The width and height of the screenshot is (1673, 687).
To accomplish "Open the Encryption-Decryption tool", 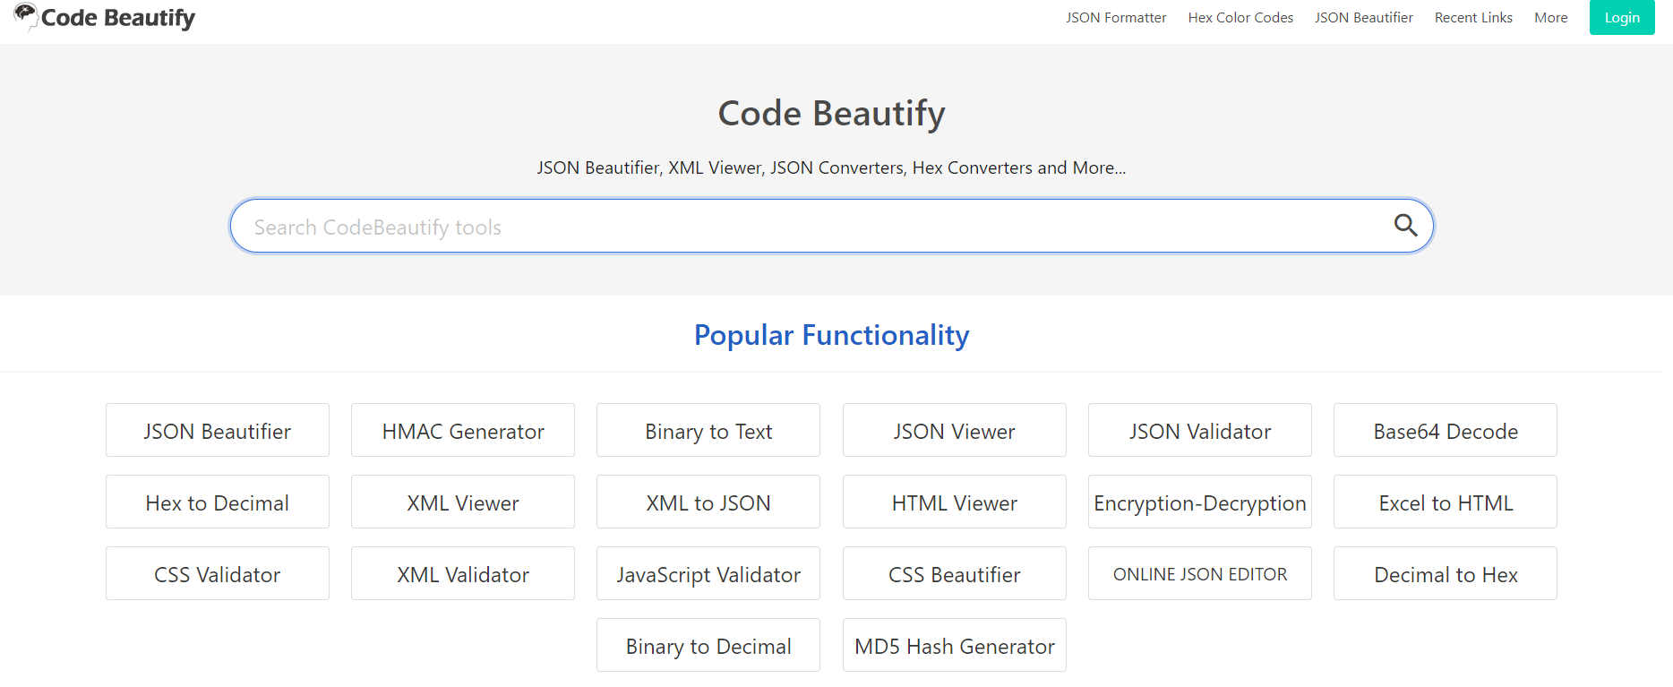I will point(1200,502).
